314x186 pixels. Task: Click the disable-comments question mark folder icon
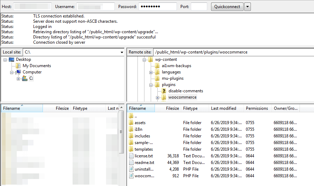pyautogui.click(x=164, y=91)
